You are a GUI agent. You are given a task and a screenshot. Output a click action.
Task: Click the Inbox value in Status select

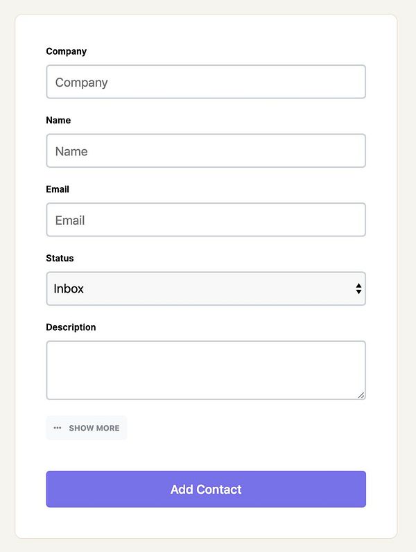(69, 288)
